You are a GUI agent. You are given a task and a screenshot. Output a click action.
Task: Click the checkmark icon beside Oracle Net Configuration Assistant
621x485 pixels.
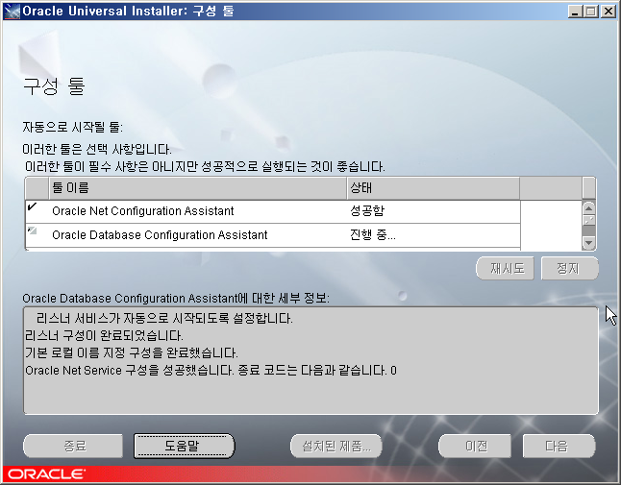[32, 206]
